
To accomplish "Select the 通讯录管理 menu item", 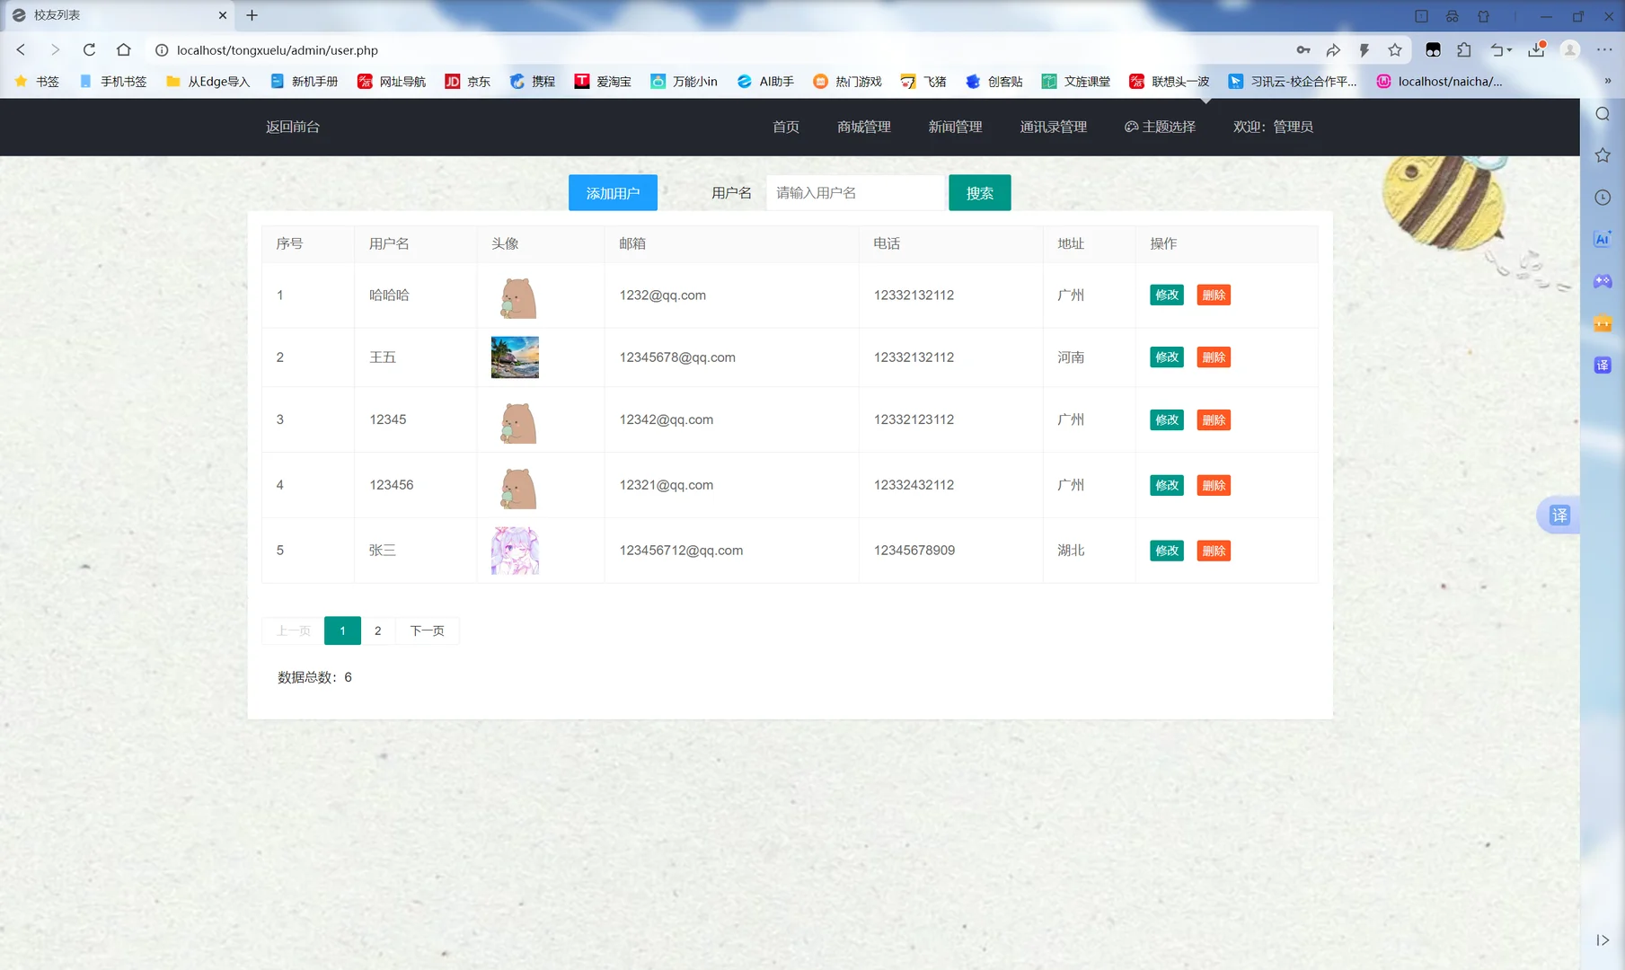I will 1053,127.
